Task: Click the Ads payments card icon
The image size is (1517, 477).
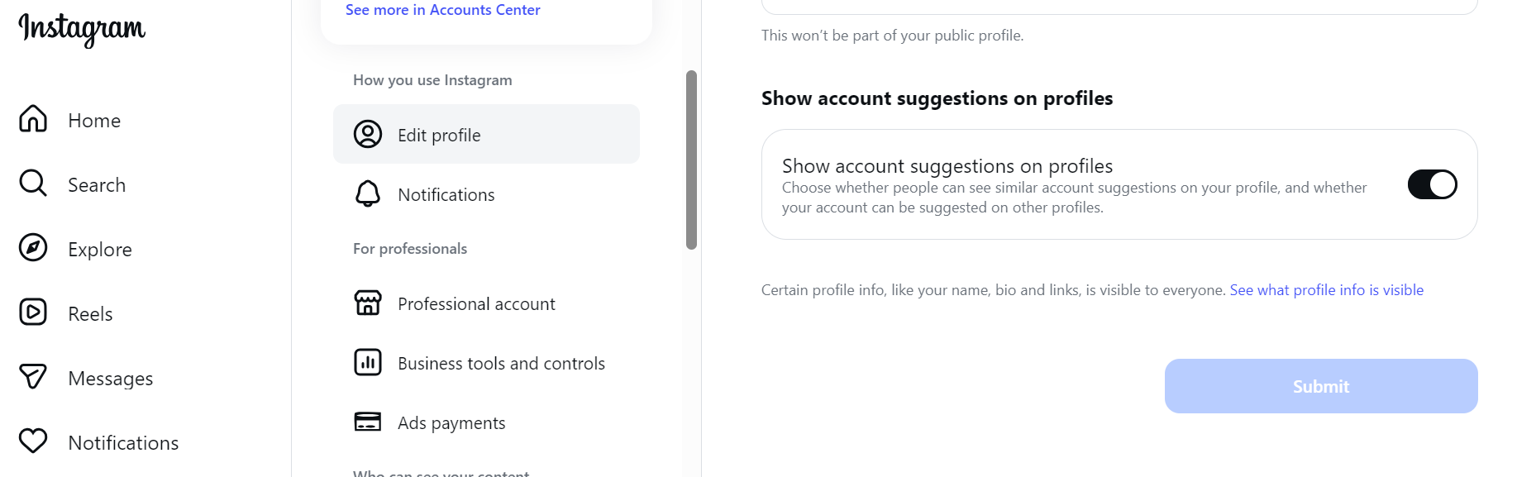Action: [369, 422]
